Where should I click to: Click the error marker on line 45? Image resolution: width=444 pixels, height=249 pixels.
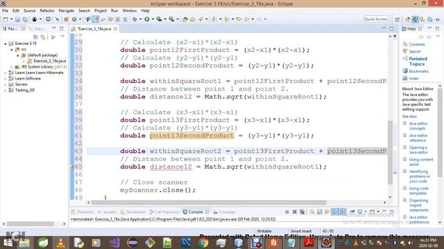(x=72, y=167)
